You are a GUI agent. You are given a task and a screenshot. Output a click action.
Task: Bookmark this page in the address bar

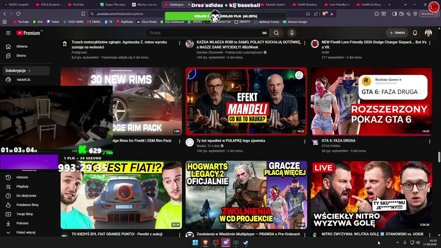83,14
